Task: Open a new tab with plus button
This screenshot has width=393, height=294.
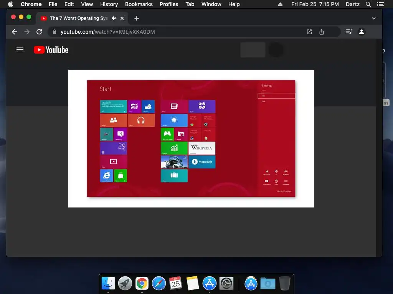Action: 136,18
